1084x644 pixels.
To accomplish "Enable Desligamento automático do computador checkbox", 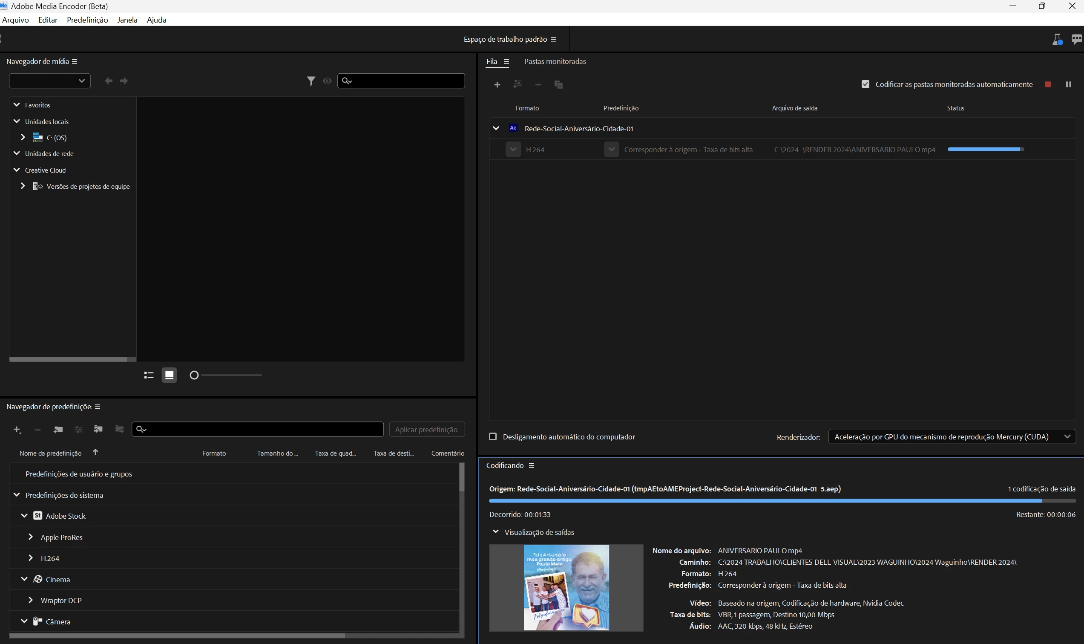I will coord(492,436).
